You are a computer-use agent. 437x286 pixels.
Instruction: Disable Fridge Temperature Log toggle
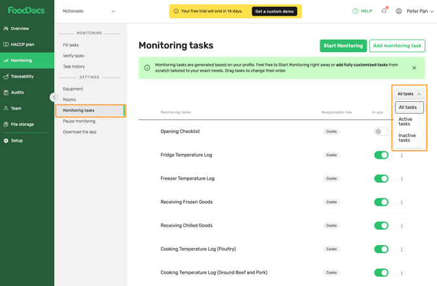(x=381, y=155)
